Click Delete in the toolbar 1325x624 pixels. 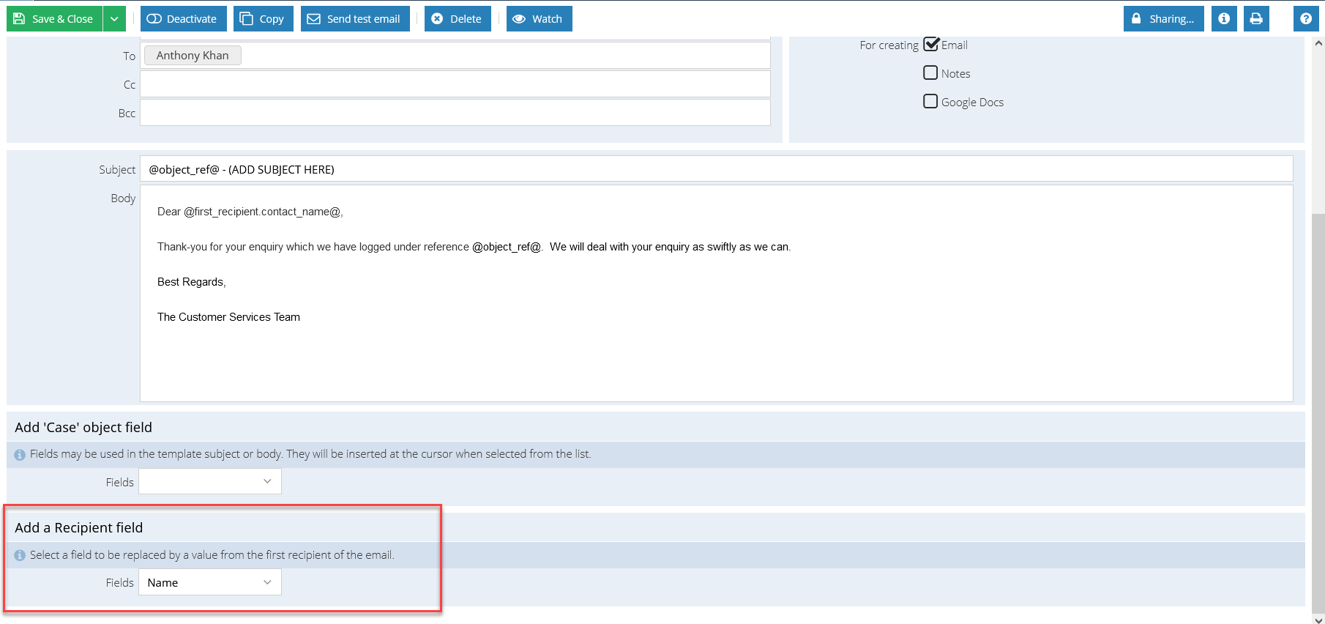(458, 19)
